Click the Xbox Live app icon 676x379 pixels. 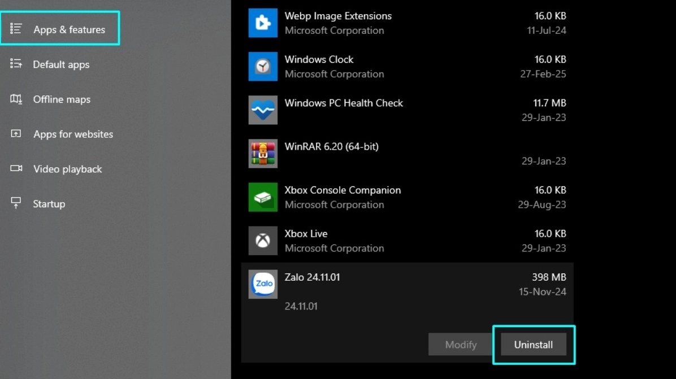(263, 241)
